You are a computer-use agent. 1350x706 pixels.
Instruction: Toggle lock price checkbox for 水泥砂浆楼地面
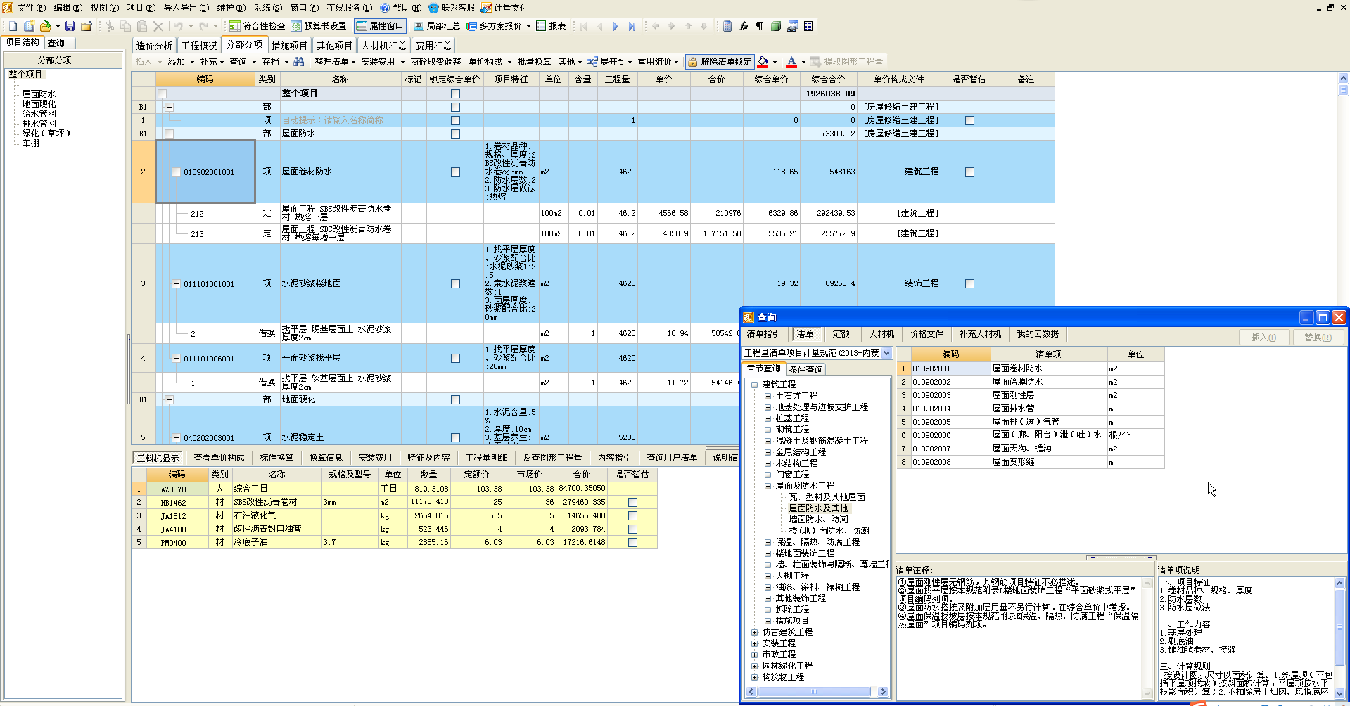455,284
